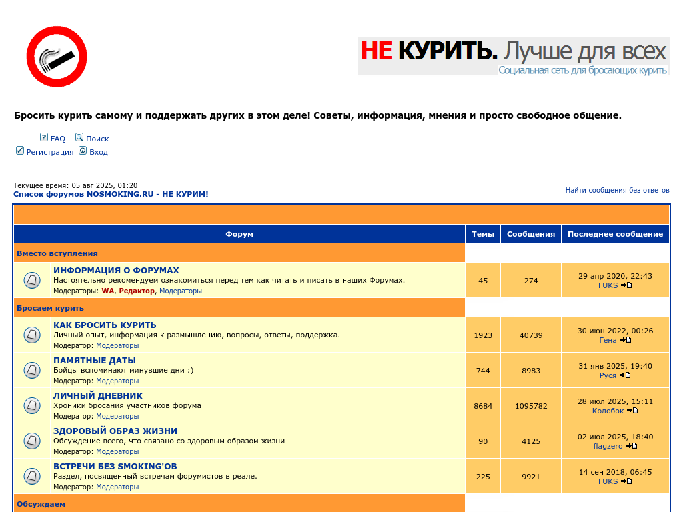This screenshot has height=512, width=683.
Task: View moderator WA profile
Action: pos(107,291)
